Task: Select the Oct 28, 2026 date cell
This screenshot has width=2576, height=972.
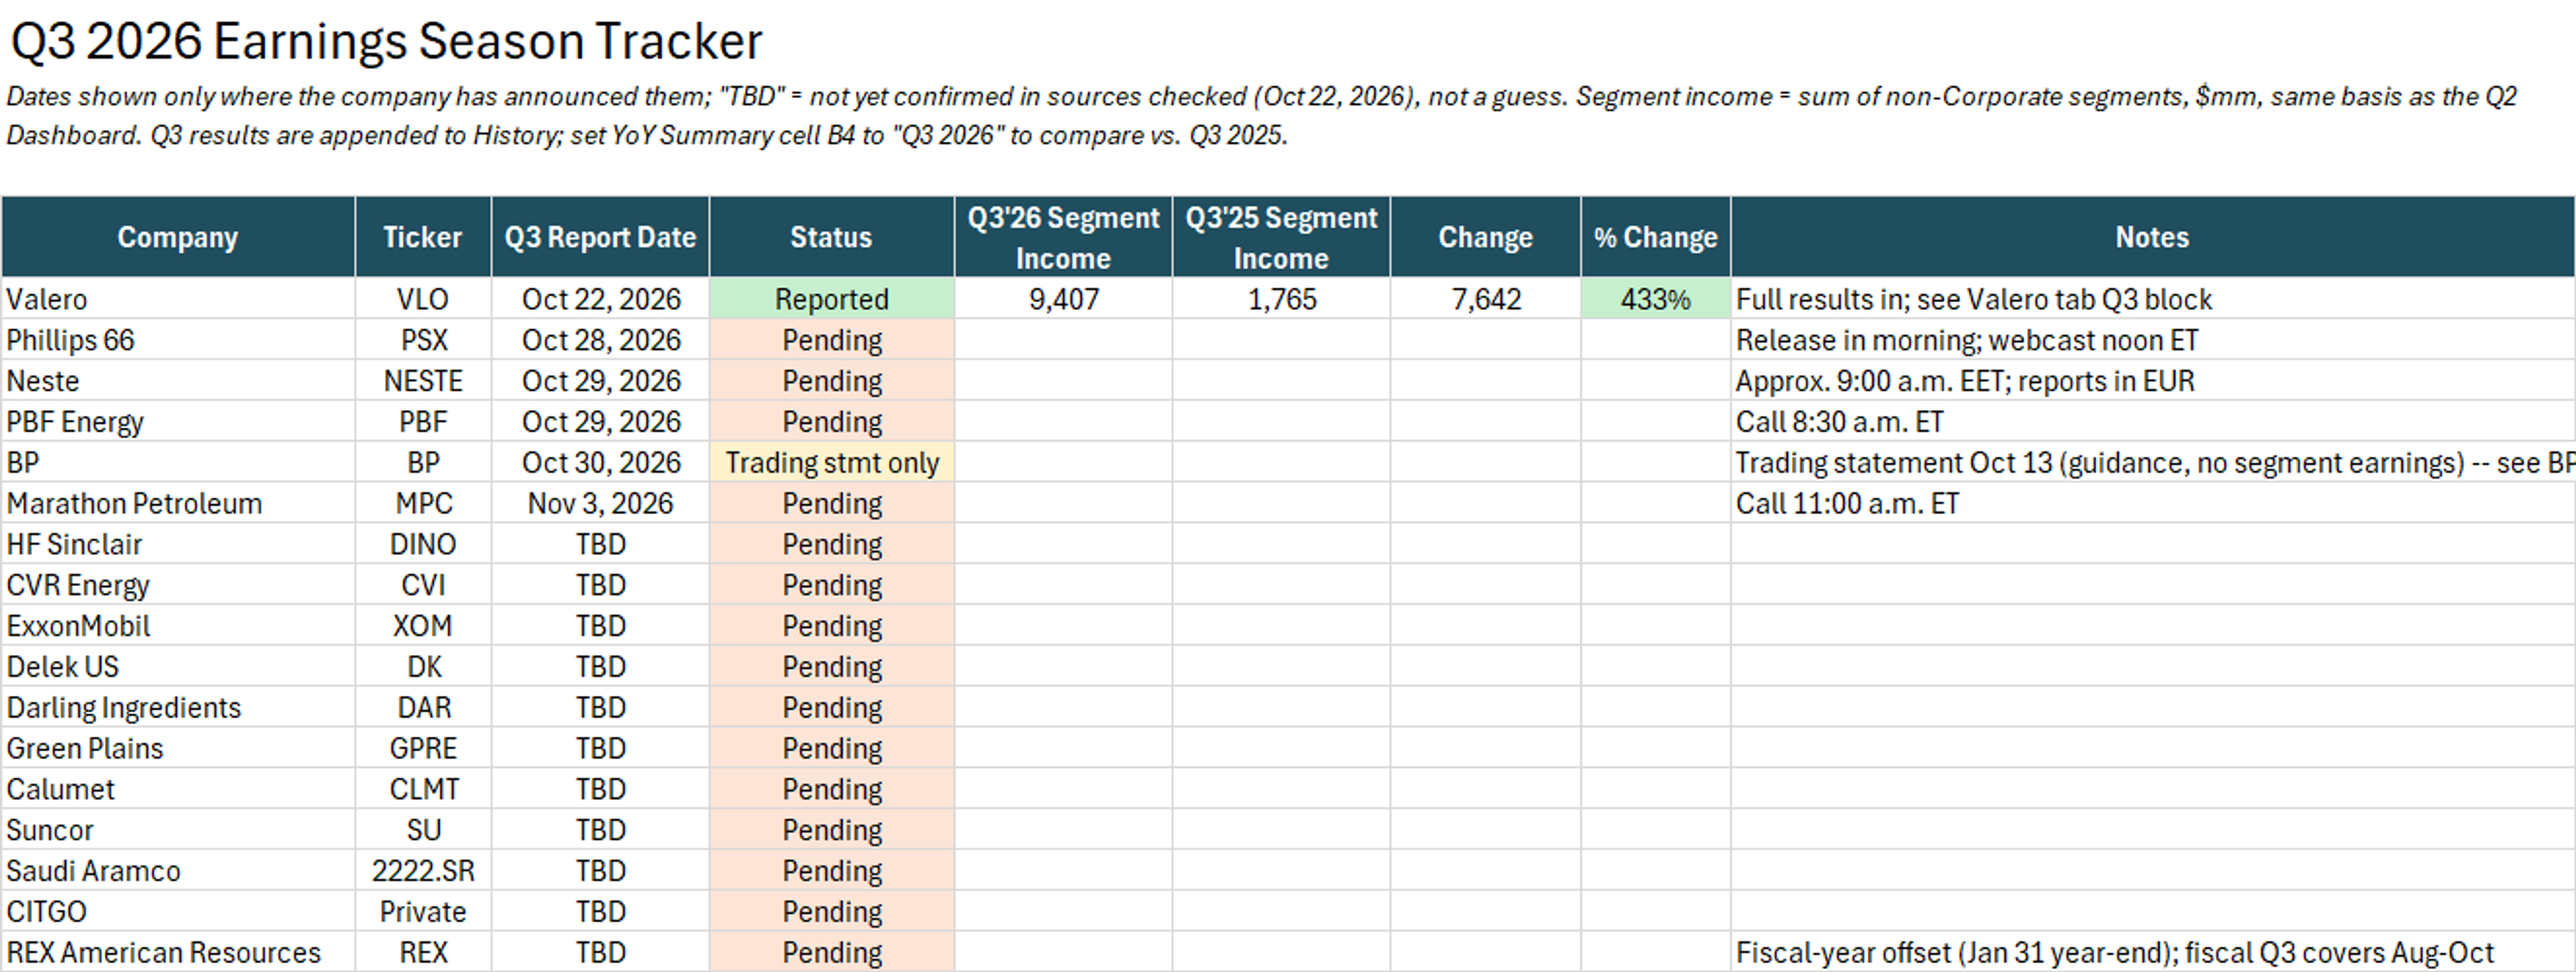Action: tap(600, 340)
